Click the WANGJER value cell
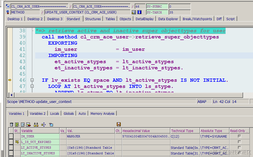This screenshot has width=253, height=157. tap(91, 136)
